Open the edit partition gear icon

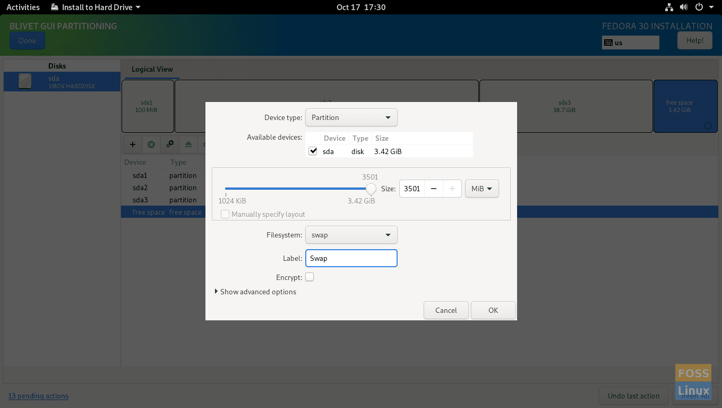click(170, 144)
